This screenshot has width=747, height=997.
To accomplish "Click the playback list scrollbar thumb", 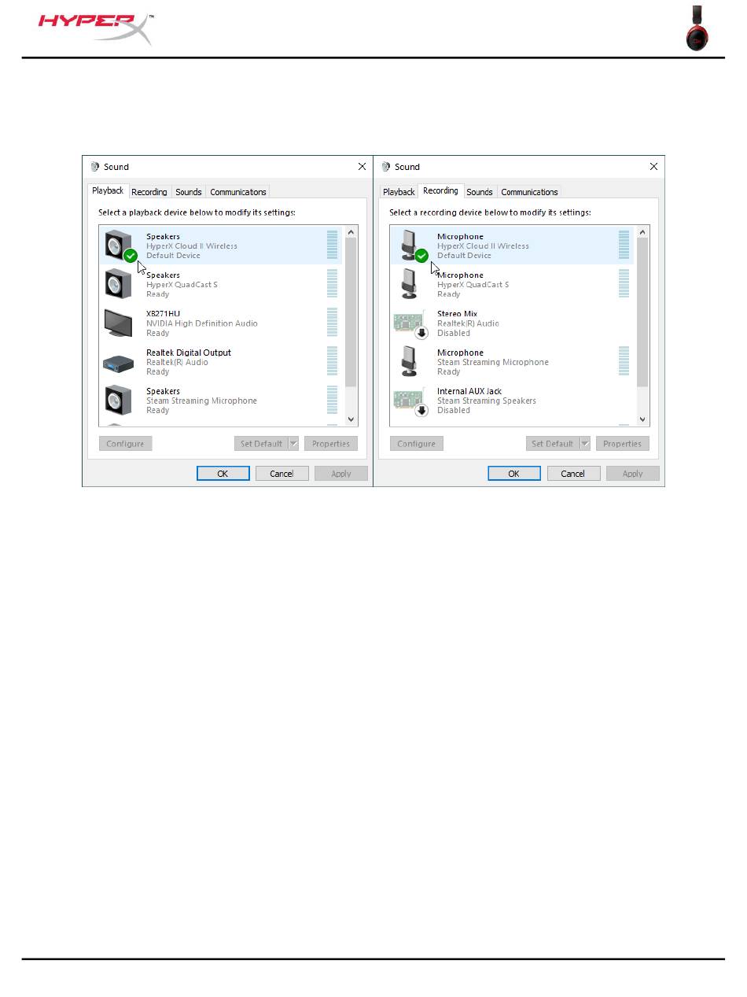I will (351, 312).
